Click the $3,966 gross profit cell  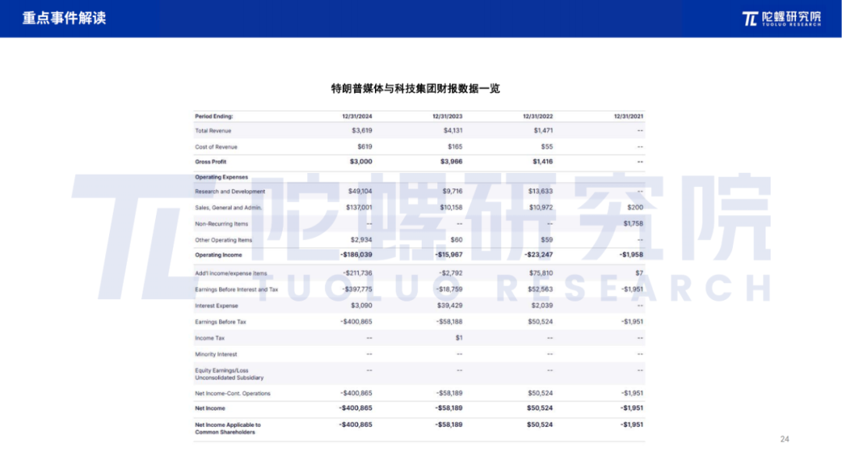(451, 161)
